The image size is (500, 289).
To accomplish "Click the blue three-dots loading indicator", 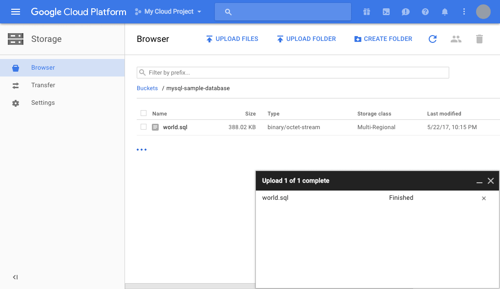I will [x=142, y=150].
